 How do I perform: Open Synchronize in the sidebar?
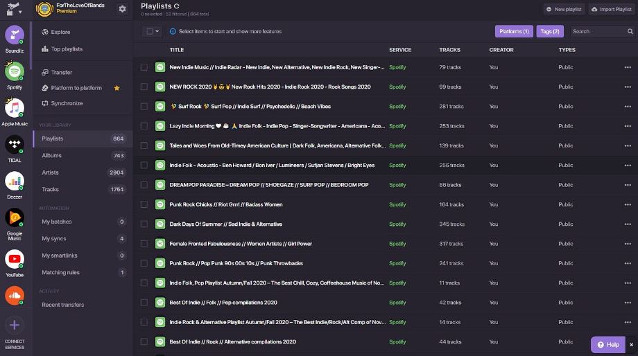(x=62, y=103)
